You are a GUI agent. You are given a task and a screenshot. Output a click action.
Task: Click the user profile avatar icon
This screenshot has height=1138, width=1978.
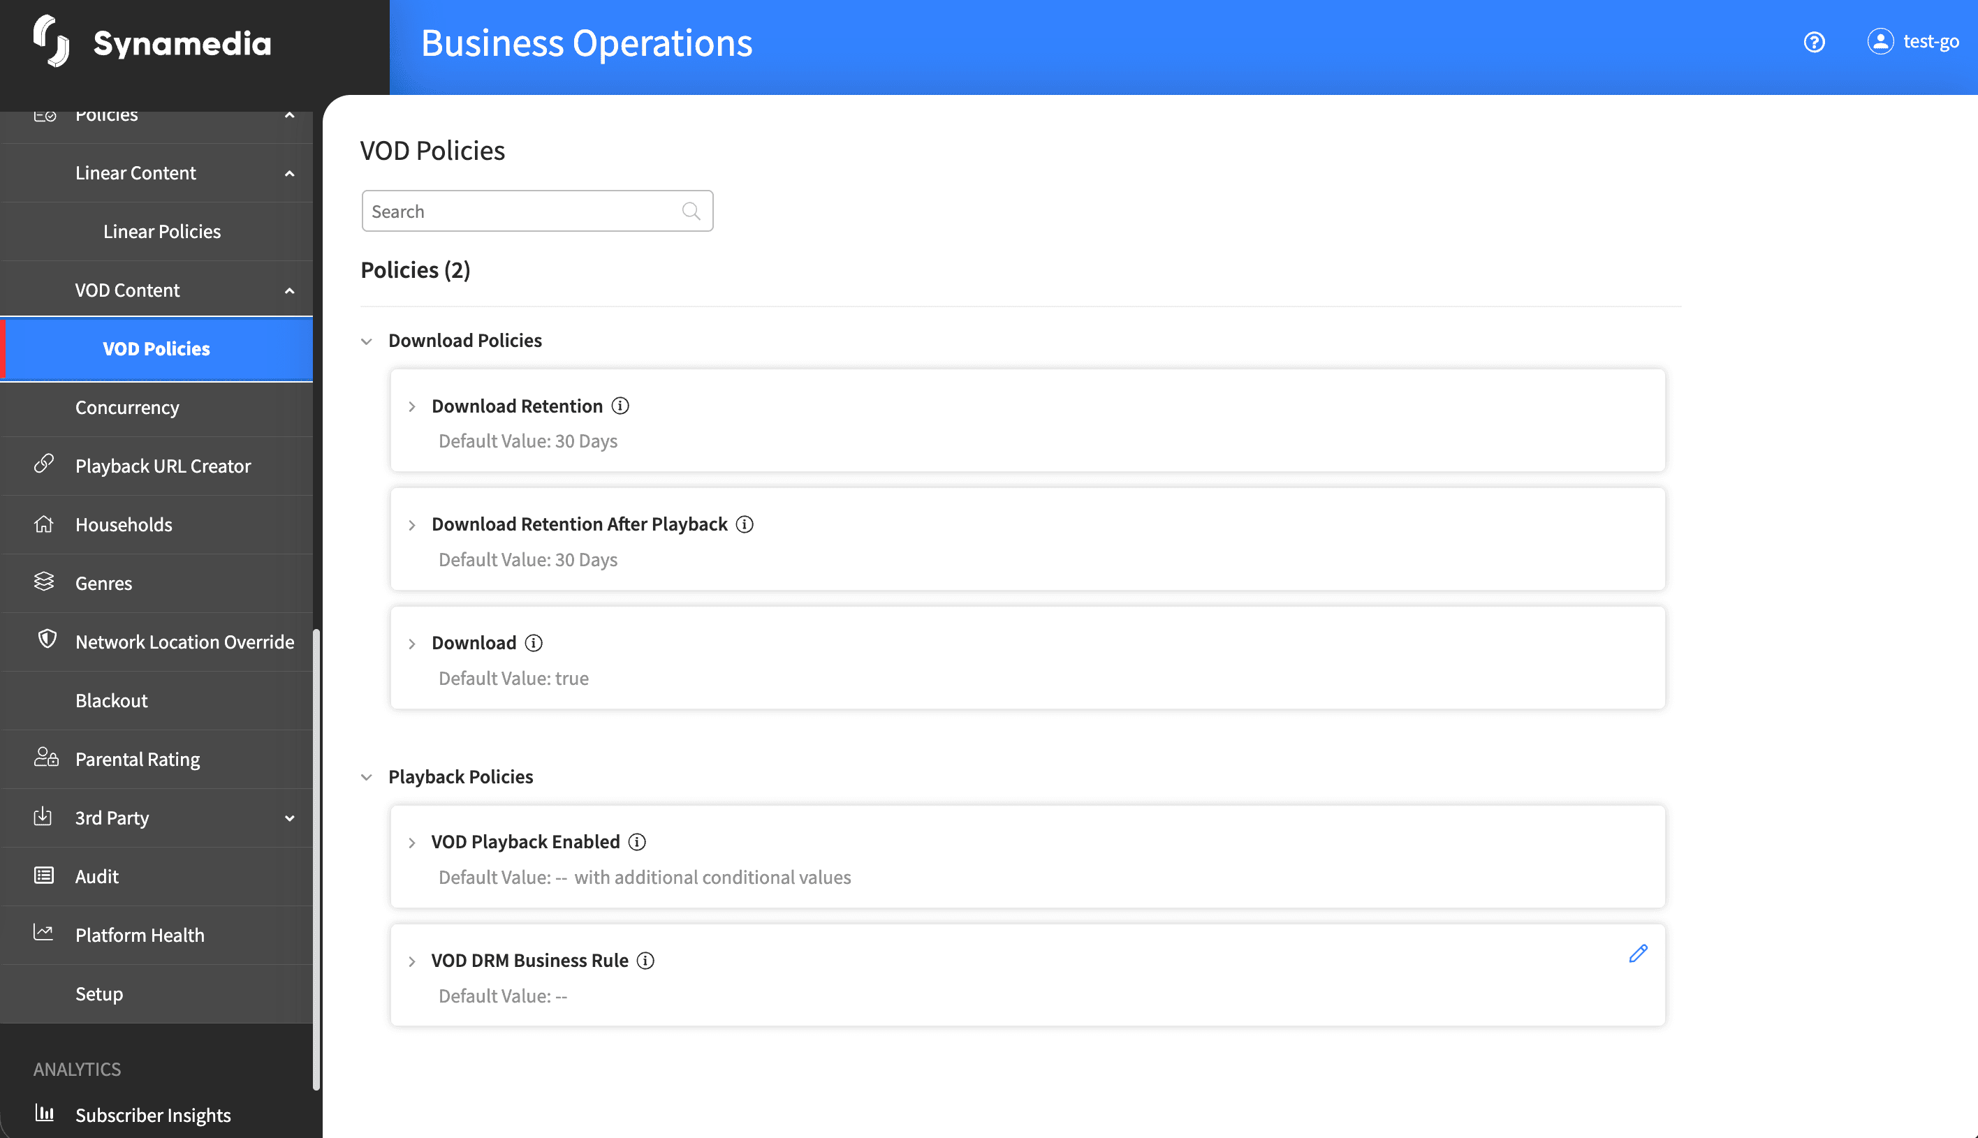point(1880,41)
